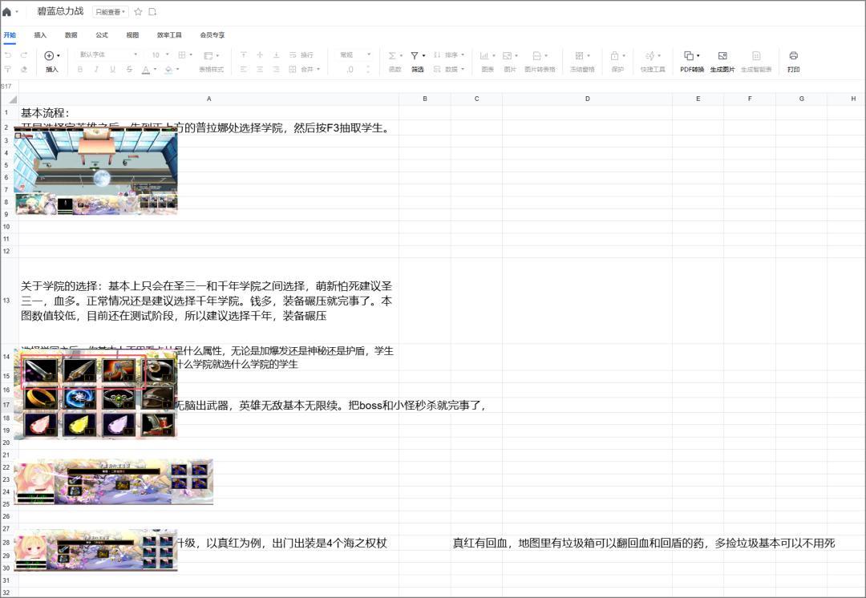This screenshot has width=866, height=598.
Task: Open the 效率工具 tab
Action: click(169, 35)
